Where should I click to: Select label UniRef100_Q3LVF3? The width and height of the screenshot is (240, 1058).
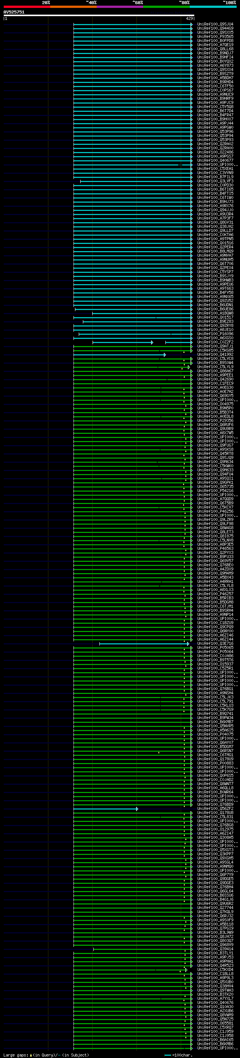tap(215, 181)
